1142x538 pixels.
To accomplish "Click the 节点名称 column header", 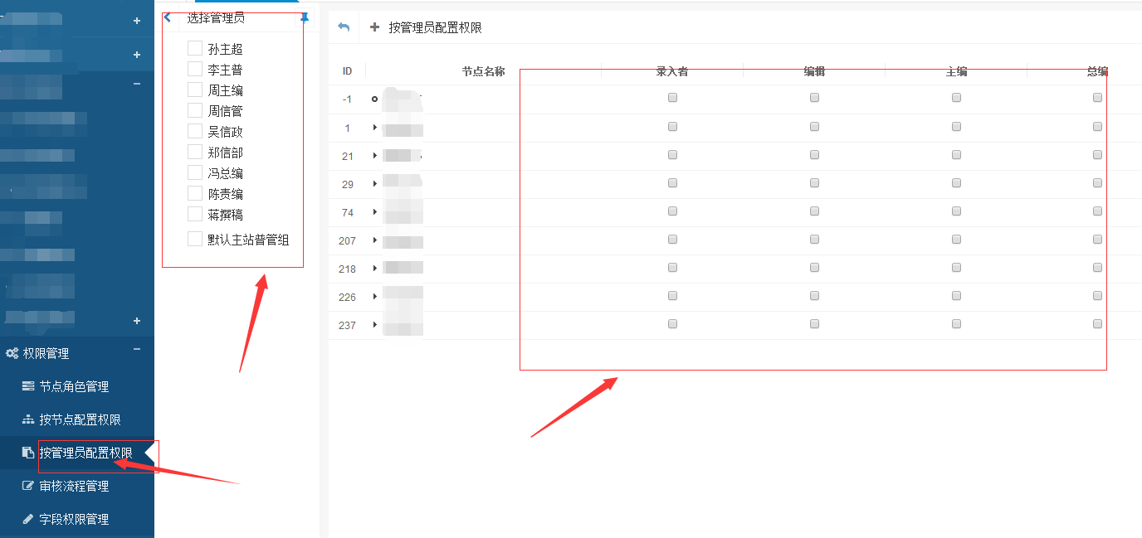I will tap(483, 71).
